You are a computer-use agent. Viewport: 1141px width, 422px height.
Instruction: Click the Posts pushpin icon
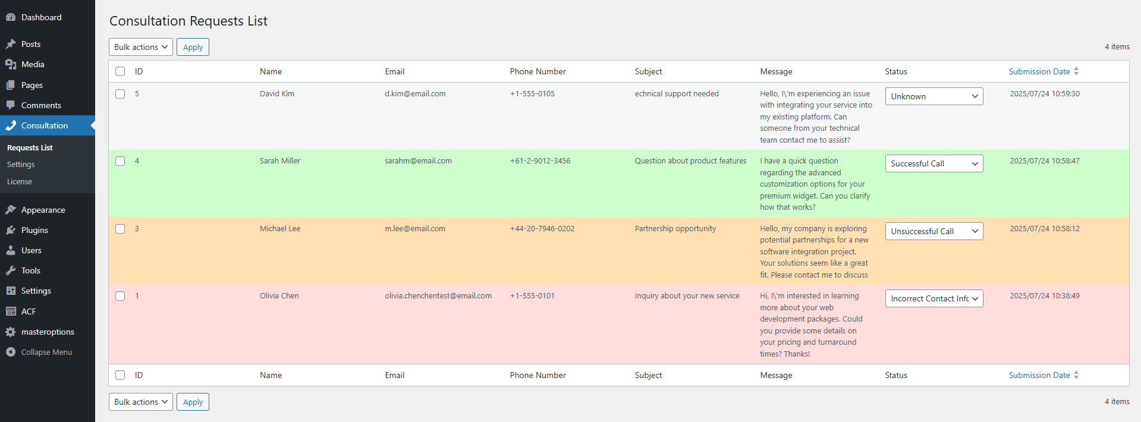click(11, 44)
